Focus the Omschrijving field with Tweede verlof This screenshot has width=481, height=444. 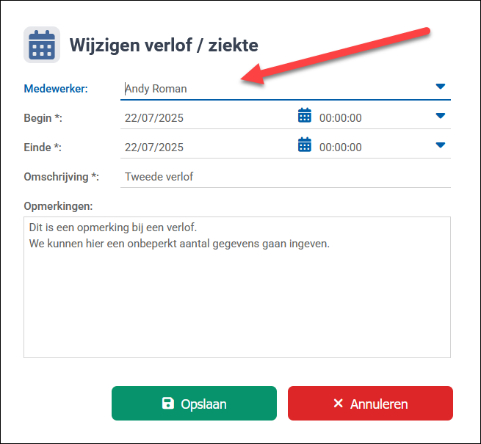tap(285, 177)
